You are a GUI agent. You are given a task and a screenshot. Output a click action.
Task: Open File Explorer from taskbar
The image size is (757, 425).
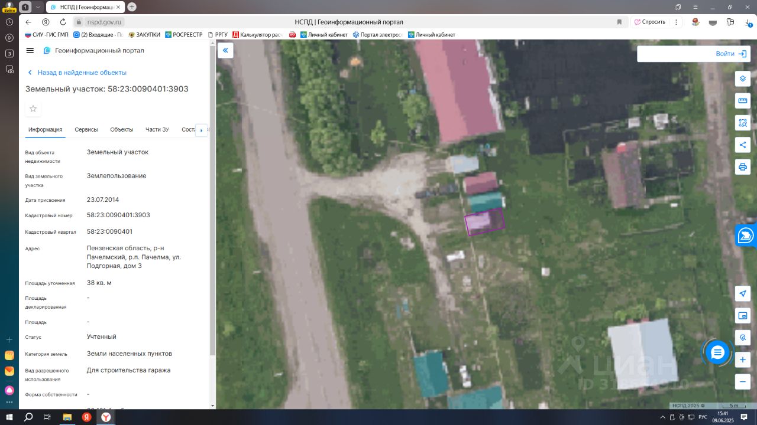[67, 417]
